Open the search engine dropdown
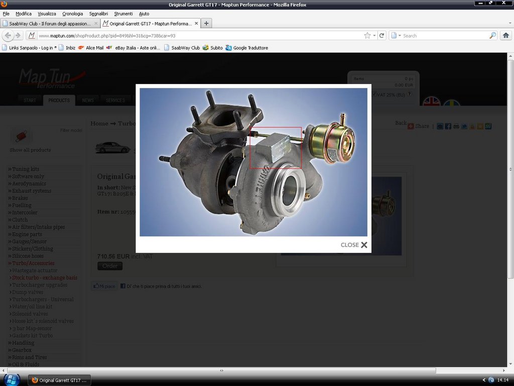 point(396,35)
